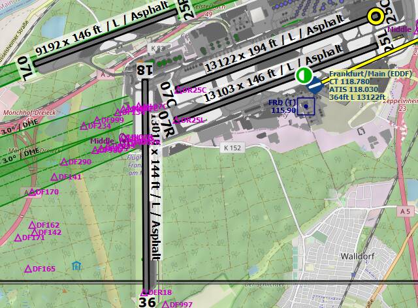Viewport: 418px width, 308px height.
Task: Click the FRD VOR square symbol
Action: pos(305,106)
